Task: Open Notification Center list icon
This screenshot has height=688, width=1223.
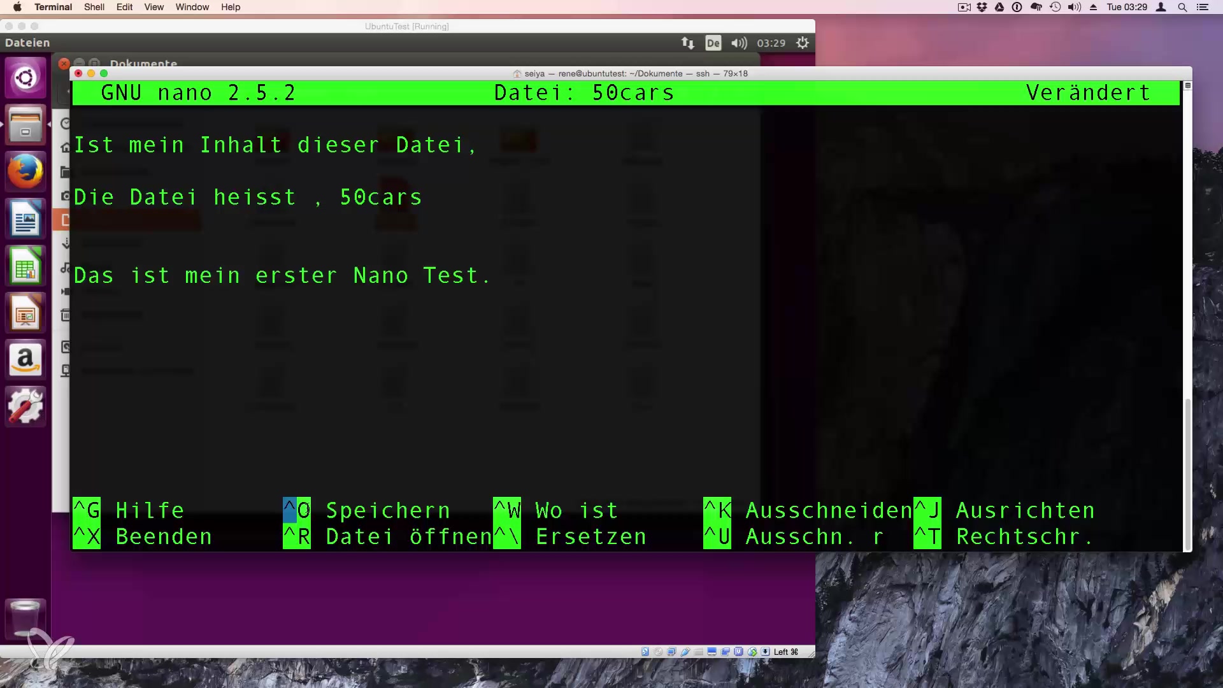Action: (x=1202, y=7)
